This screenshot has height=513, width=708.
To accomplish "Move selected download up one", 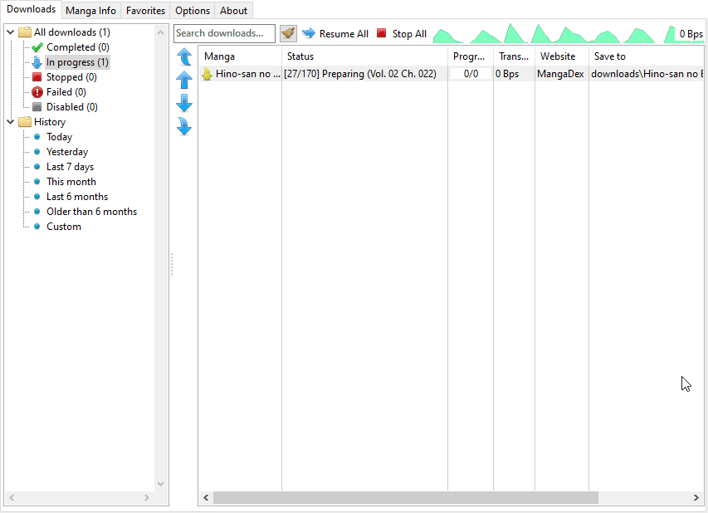I will click(184, 81).
